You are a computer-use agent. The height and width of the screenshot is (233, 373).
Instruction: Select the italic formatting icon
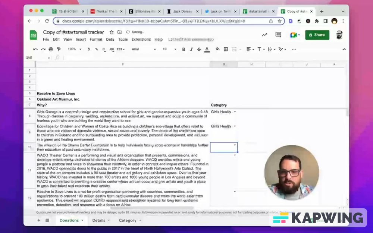click(191, 49)
